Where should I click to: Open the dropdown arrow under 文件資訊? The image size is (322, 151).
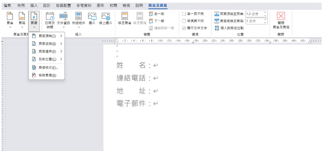coord(64,27)
